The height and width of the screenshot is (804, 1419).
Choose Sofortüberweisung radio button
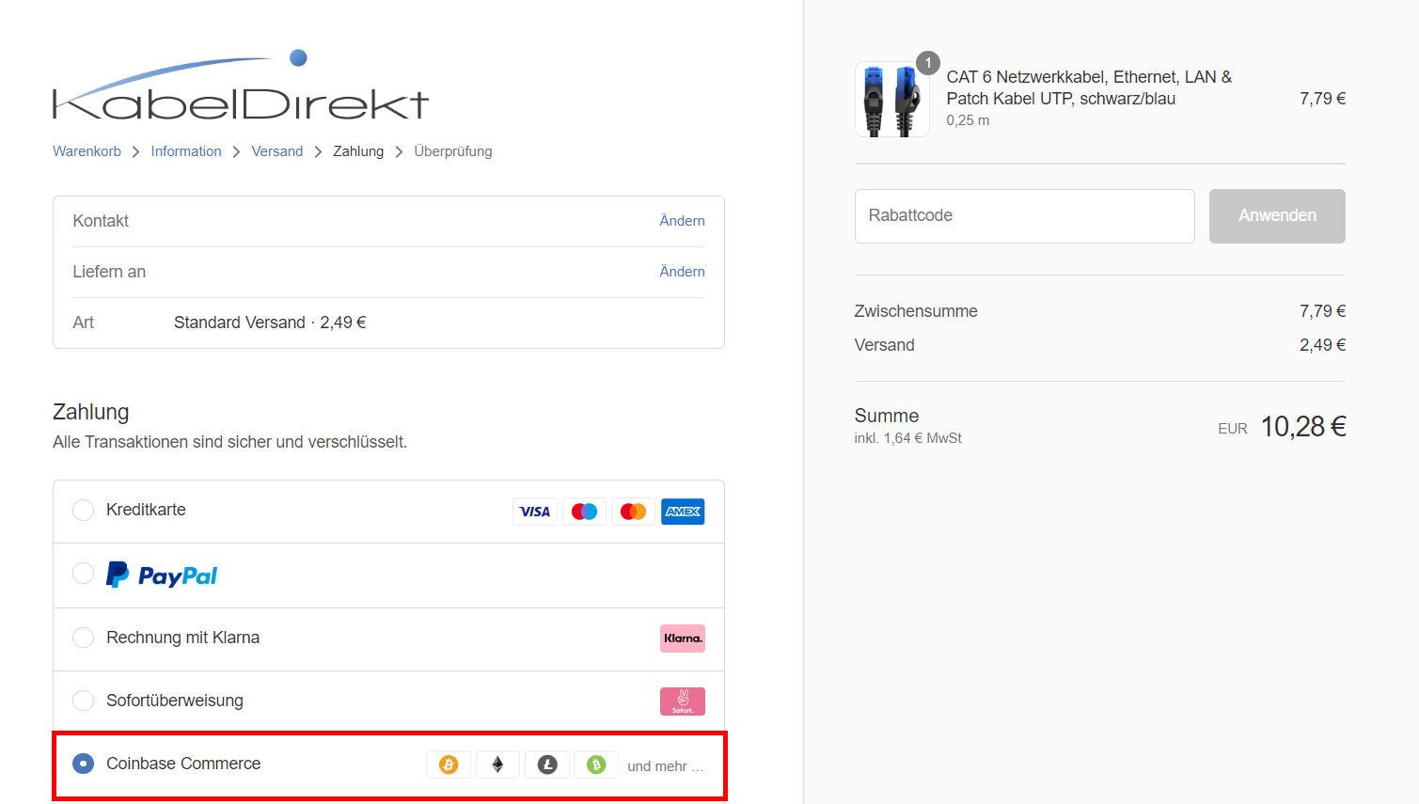coord(84,701)
